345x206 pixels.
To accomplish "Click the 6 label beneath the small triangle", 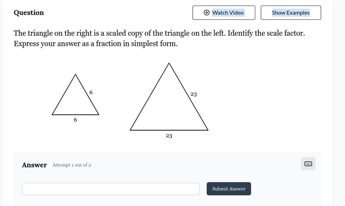I will pos(75,120).
